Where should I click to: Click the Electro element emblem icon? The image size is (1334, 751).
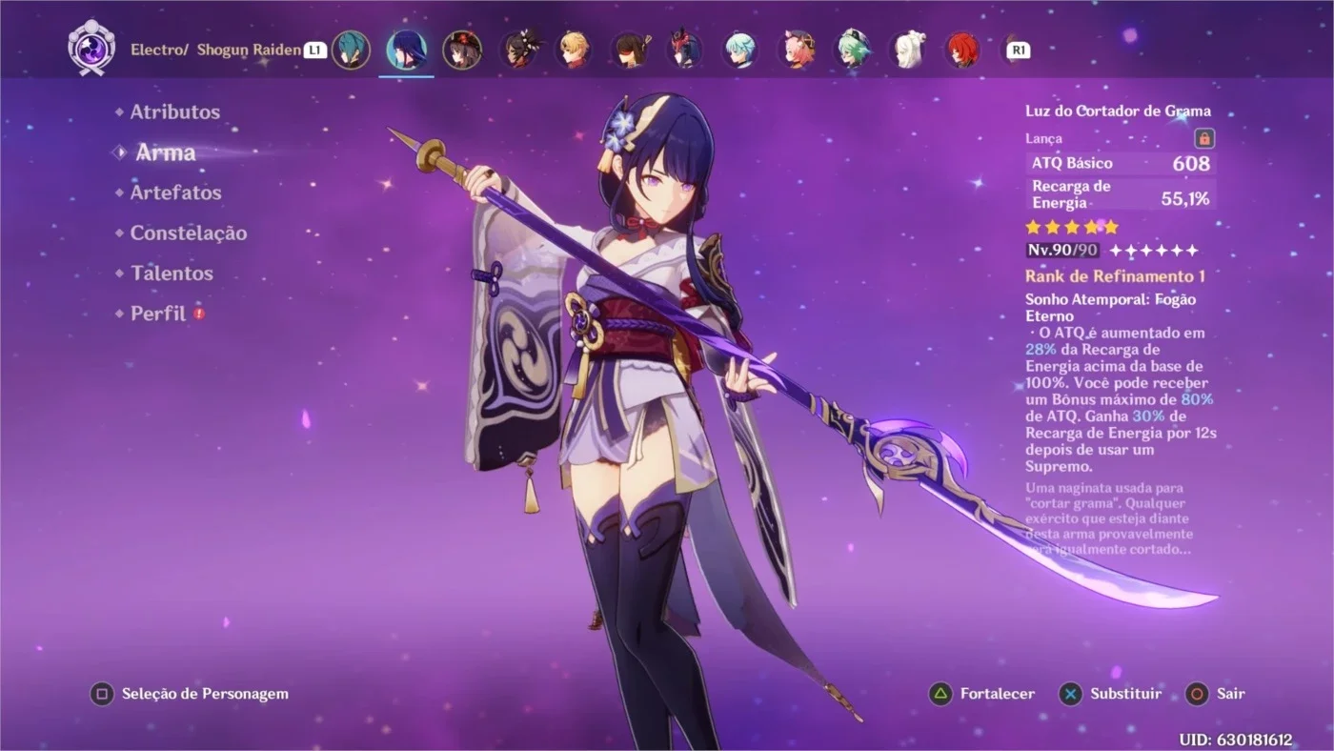[x=91, y=48]
